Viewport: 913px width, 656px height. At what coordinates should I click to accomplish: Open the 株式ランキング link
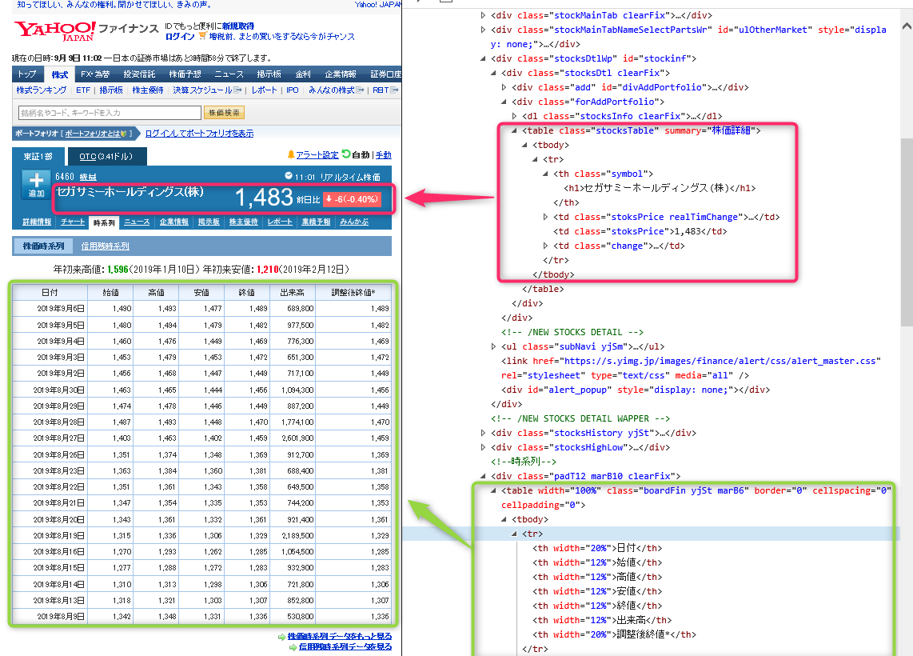coord(42,90)
